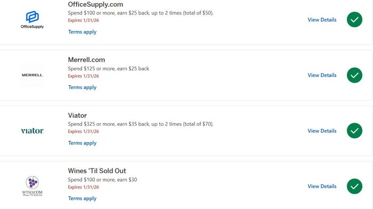Click Terms apply under OfficeSupply.com
This screenshot has width=373, height=209.
click(x=82, y=32)
